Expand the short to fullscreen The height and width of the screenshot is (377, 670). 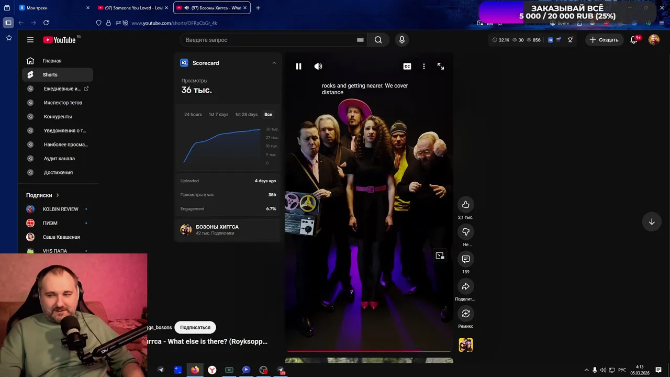point(441,66)
